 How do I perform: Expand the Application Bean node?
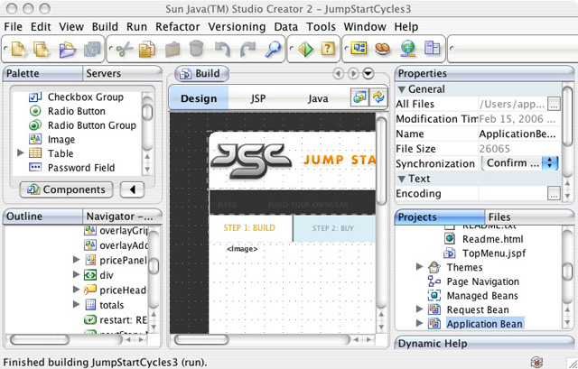tap(419, 323)
